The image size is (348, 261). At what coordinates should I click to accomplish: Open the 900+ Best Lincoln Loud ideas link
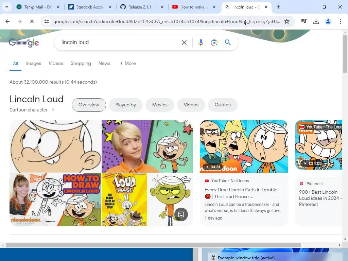tap(320, 198)
